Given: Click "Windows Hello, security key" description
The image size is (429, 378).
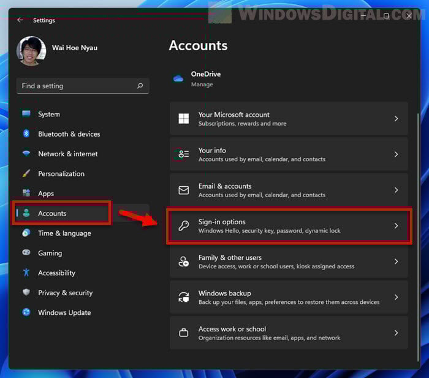Looking at the screenshot, I should click(269, 230).
